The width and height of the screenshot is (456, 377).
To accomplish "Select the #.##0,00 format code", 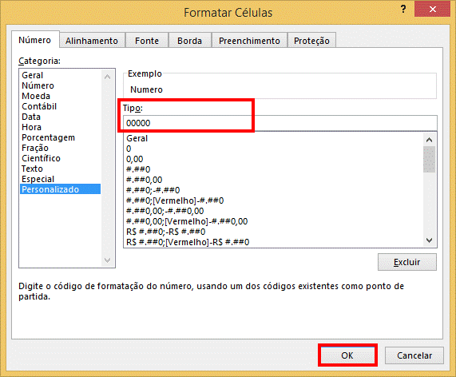I will tap(274, 180).
